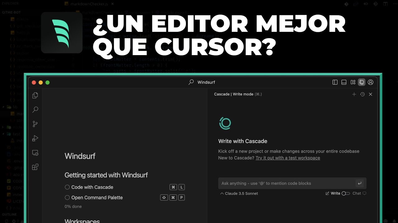Toggle bottom panel layout icon in Windsurf title bar

click(344, 82)
